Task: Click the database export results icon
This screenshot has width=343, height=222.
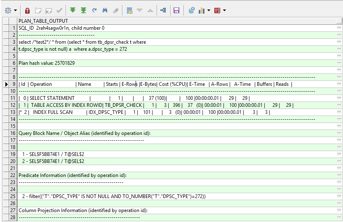Action: click(191, 10)
